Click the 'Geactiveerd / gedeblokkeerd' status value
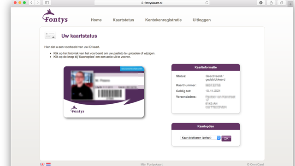This screenshot has width=295, height=166. 215,78
